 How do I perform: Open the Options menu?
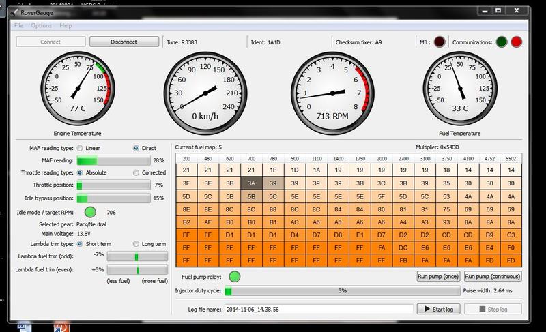tap(41, 25)
